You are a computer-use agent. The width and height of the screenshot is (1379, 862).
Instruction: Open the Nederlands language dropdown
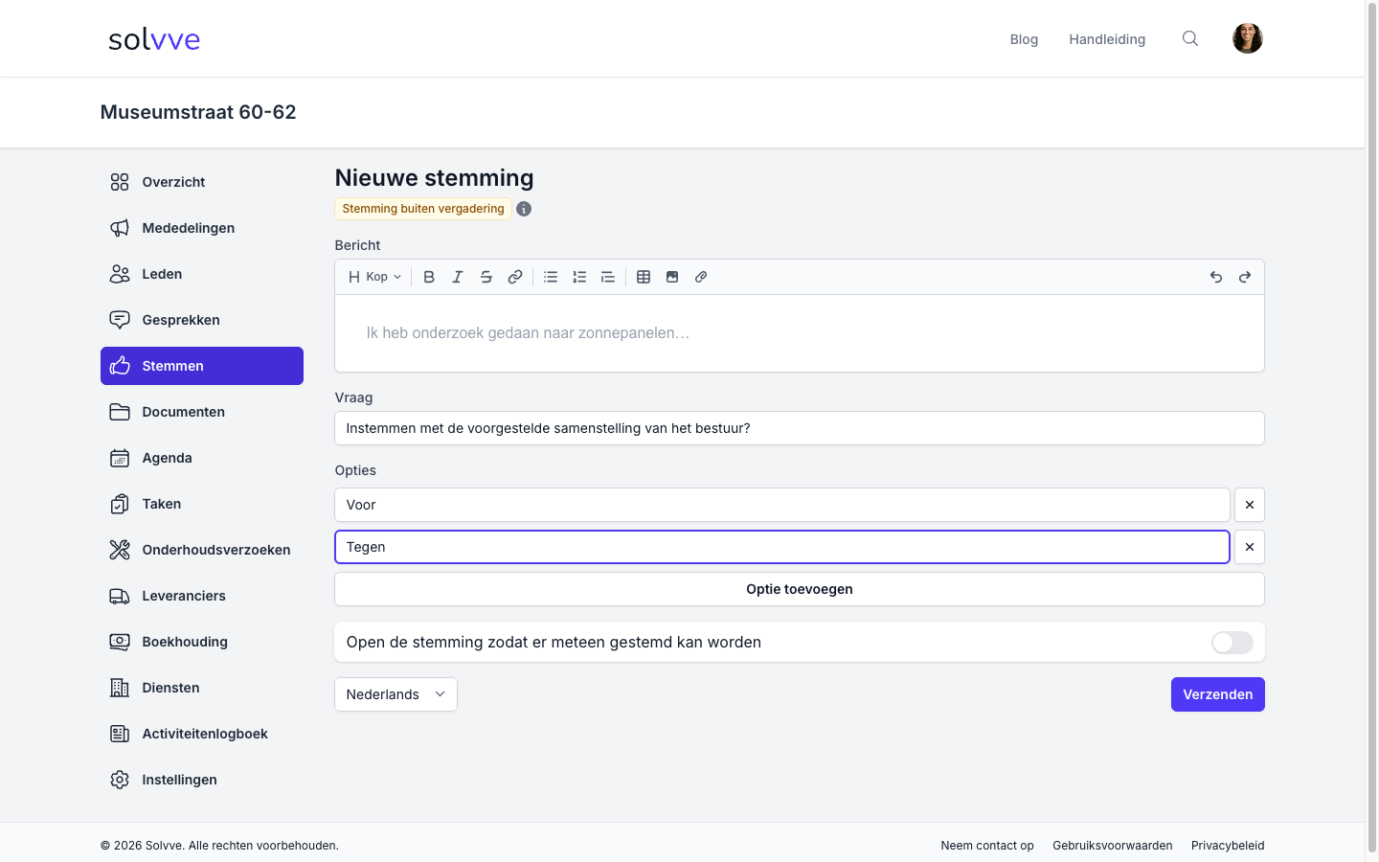(396, 694)
